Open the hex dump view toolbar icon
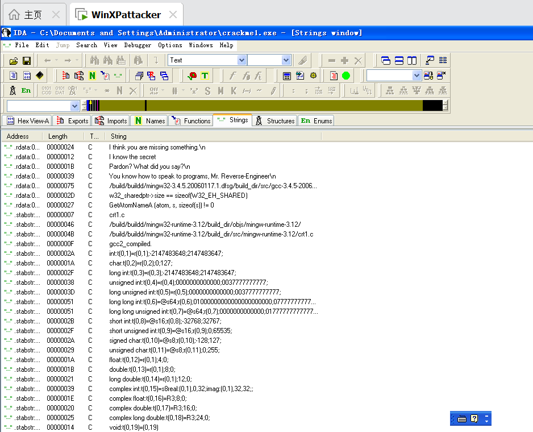 27,76
